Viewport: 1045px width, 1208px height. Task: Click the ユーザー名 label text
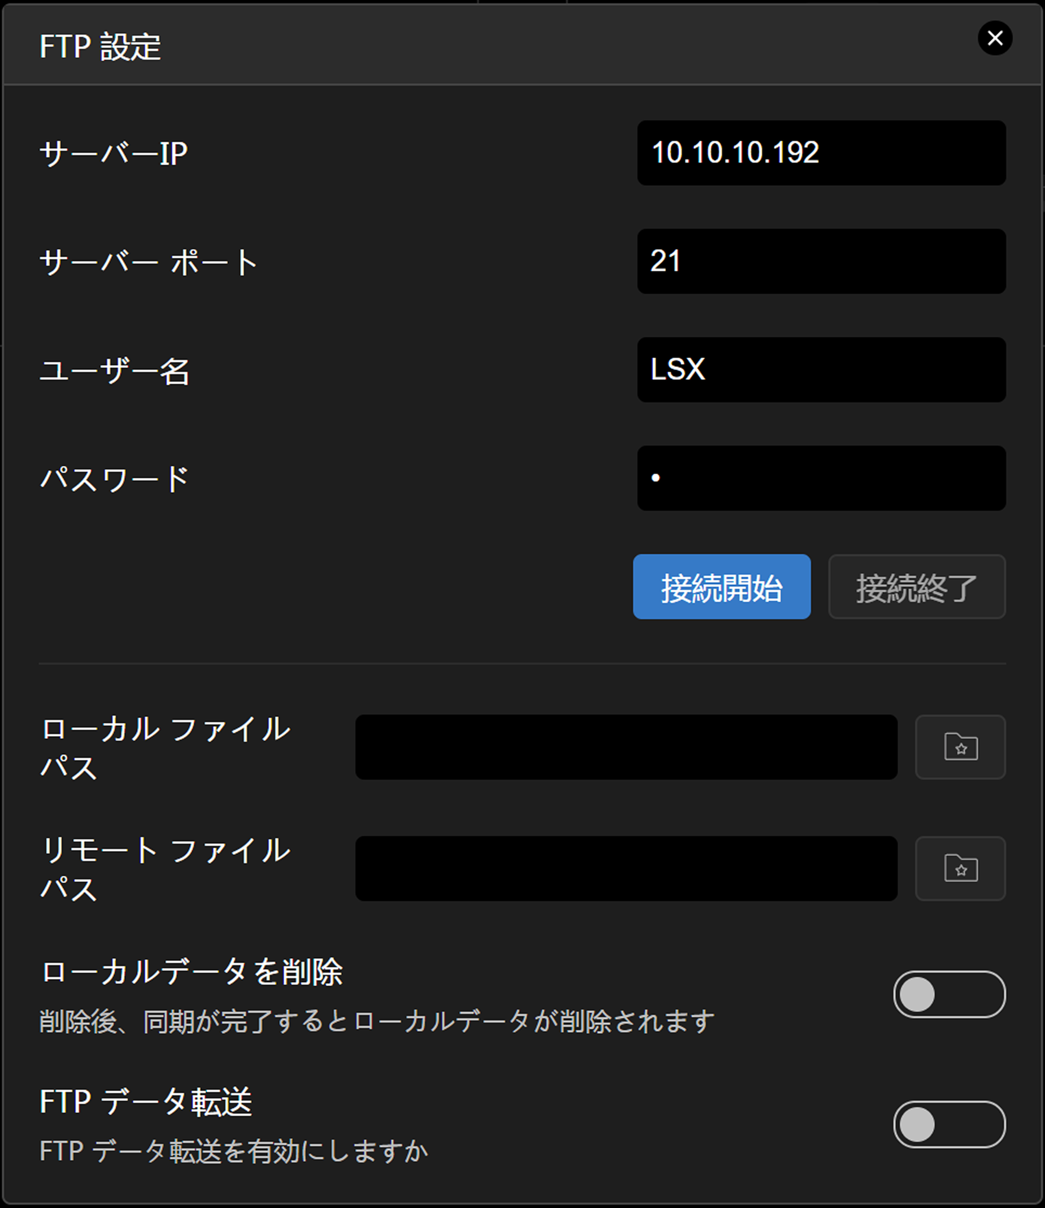[x=115, y=371]
